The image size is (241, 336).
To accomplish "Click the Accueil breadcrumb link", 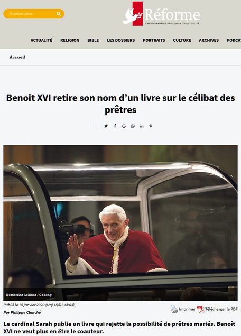I will pos(17,57).
